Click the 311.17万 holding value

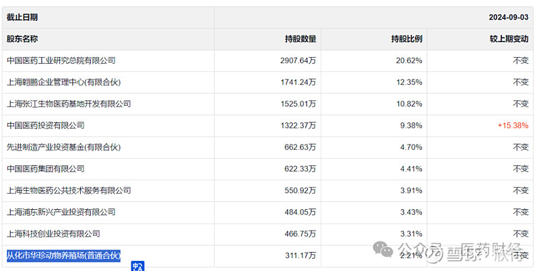(300, 256)
